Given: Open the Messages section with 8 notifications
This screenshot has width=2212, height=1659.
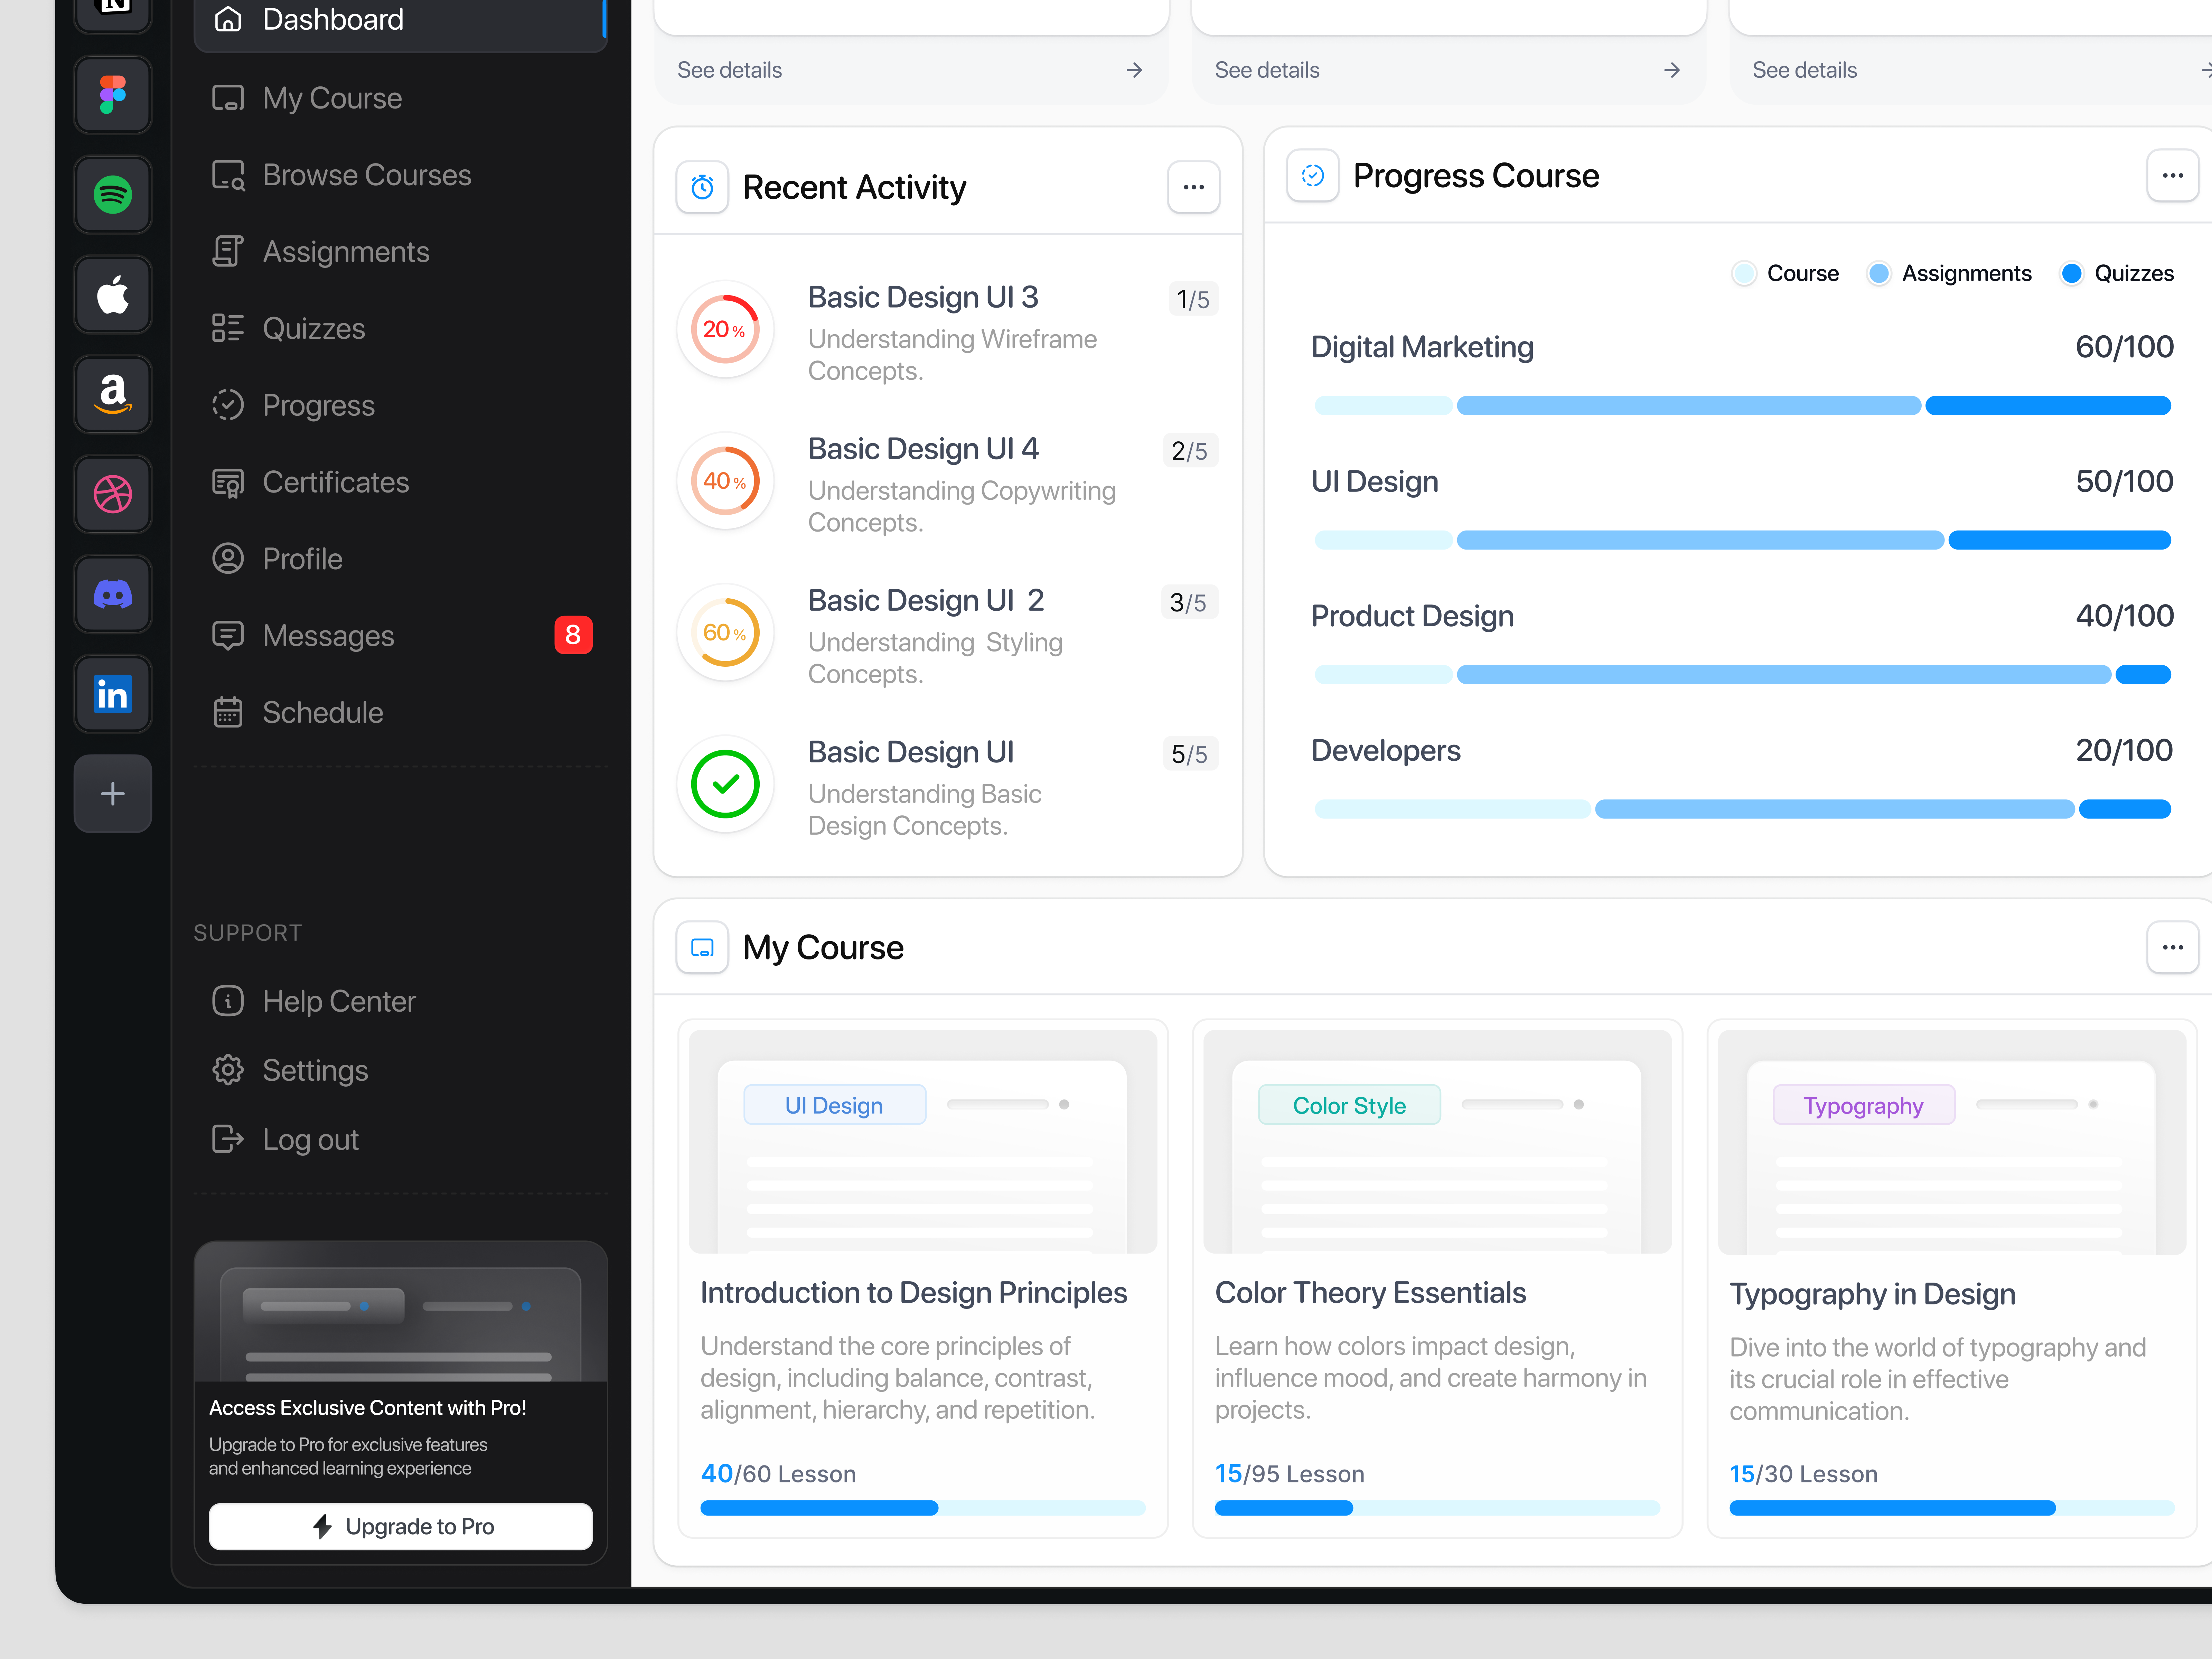Looking at the screenshot, I should click(328, 635).
